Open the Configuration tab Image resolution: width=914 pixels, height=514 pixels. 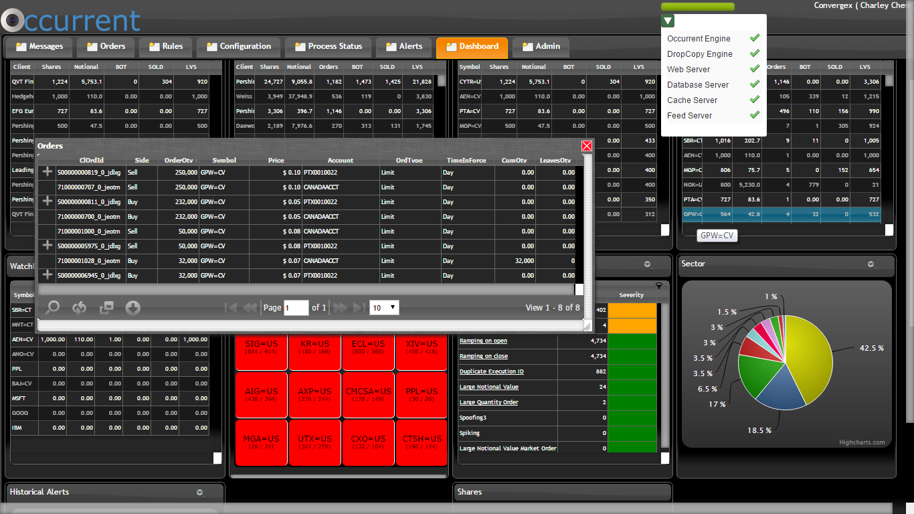(238, 47)
